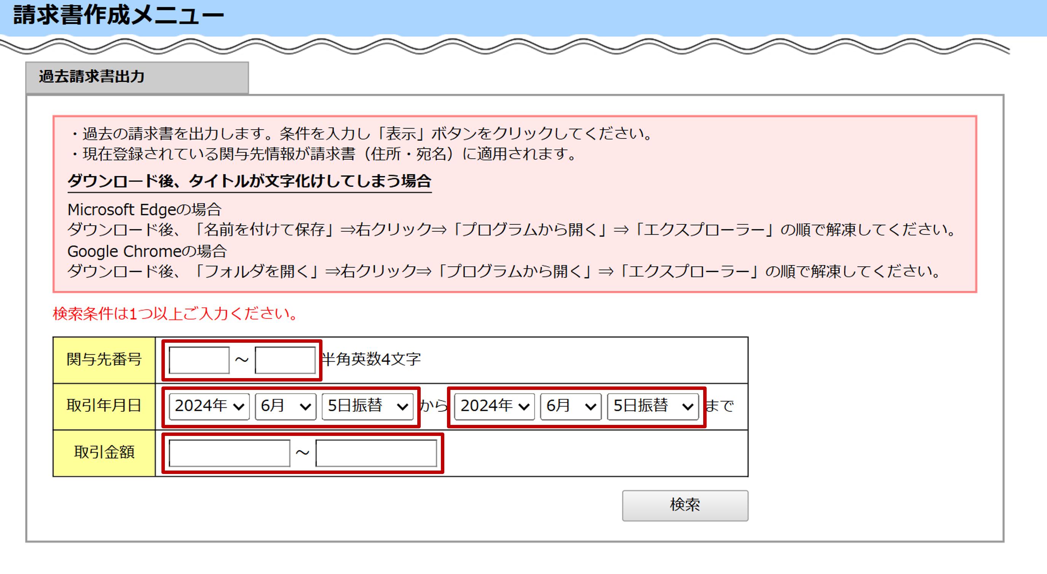Screen dimensions: 1047x574
Task: Click the minimum 取引金額 input field
Action: coord(229,453)
